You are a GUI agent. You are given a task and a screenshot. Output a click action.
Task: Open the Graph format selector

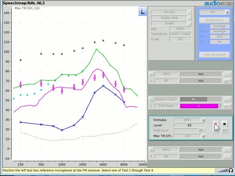coord(169,23)
